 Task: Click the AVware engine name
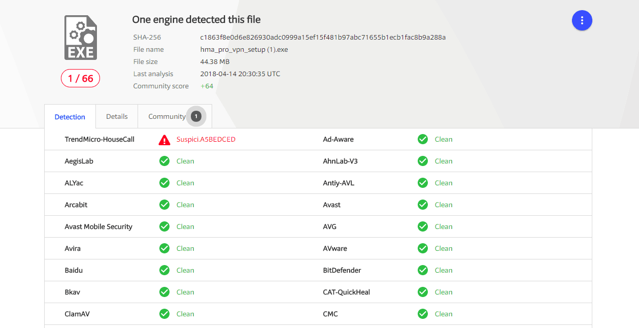[x=335, y=248]
